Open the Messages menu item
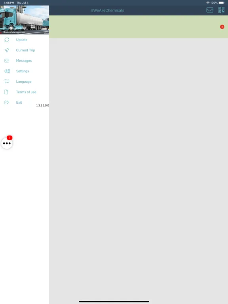228x304 pixels. (x=25, y=61)
